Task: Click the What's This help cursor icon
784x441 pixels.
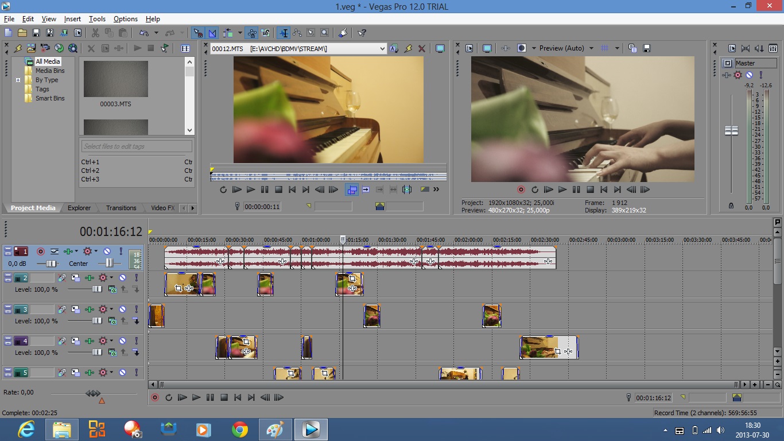Action: point(362,33)
